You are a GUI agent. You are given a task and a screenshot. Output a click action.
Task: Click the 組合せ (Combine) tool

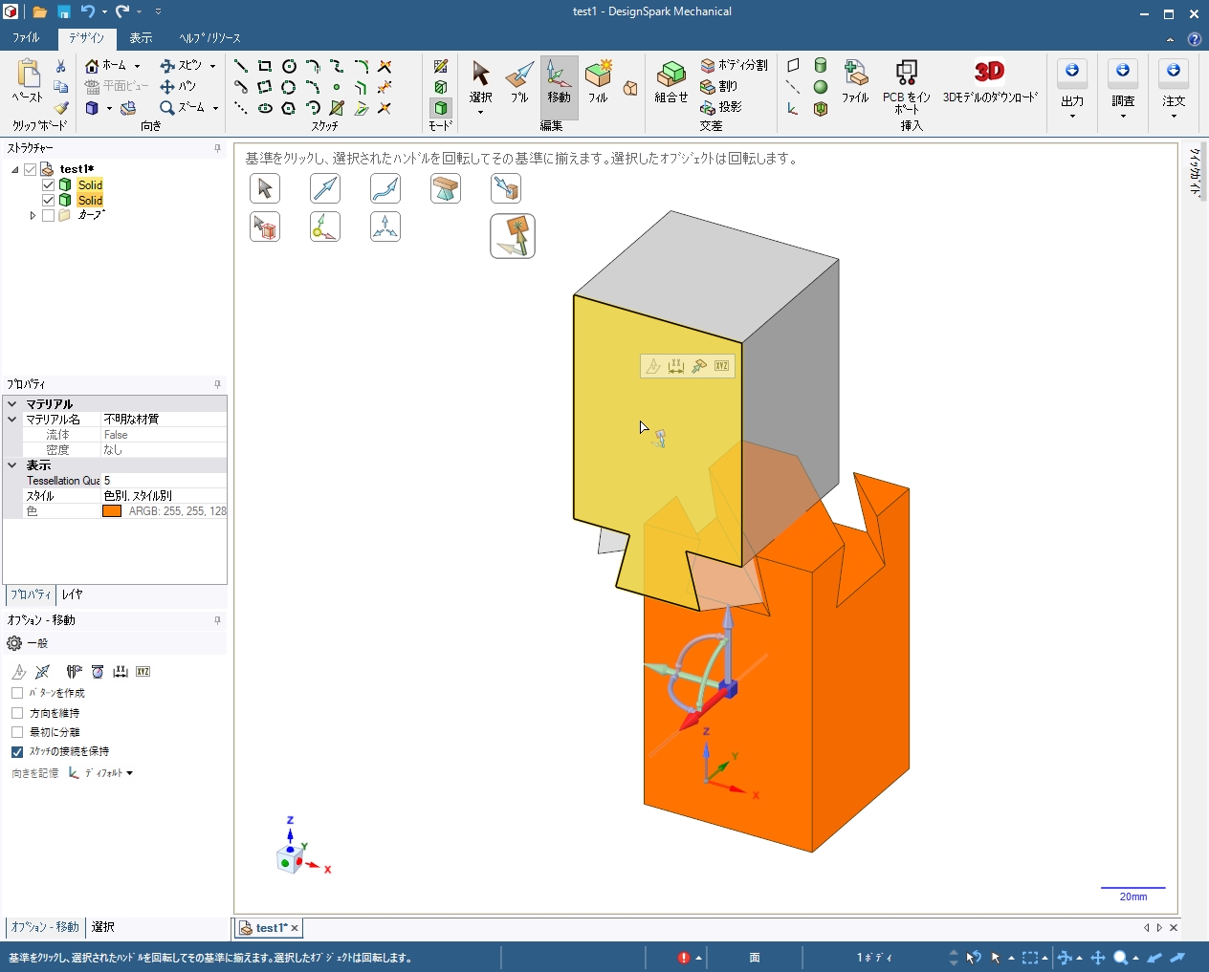[671, 82]
